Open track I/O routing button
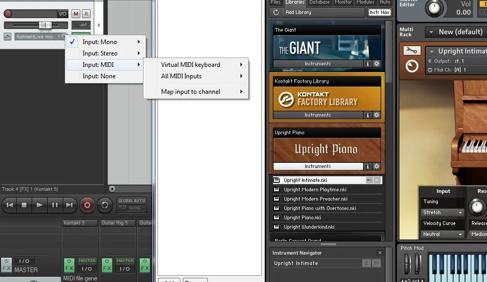Screen dimensions: 487x282 [63, 13]
